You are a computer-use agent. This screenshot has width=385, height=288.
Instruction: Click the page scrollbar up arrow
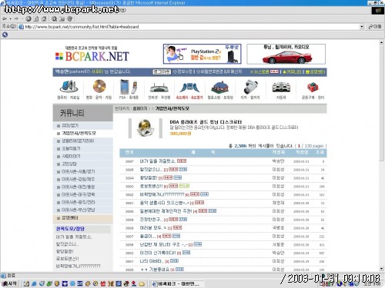[x=382, y=42]
